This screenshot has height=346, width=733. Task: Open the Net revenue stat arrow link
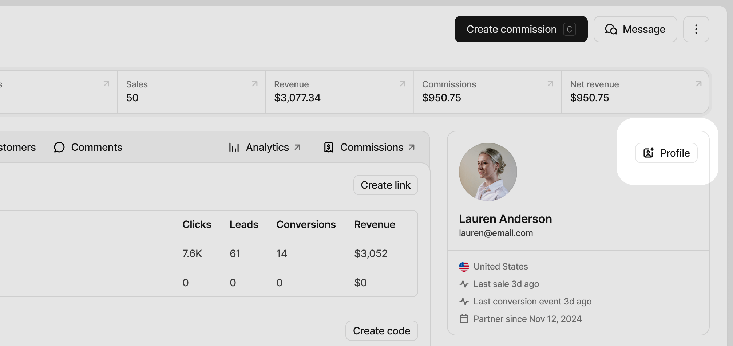click(x=698, y=84)
